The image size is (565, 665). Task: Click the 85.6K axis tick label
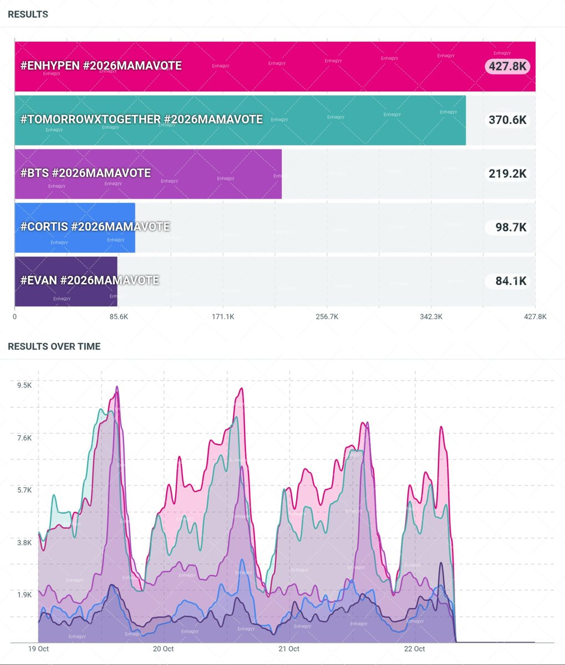pos(119,317)
